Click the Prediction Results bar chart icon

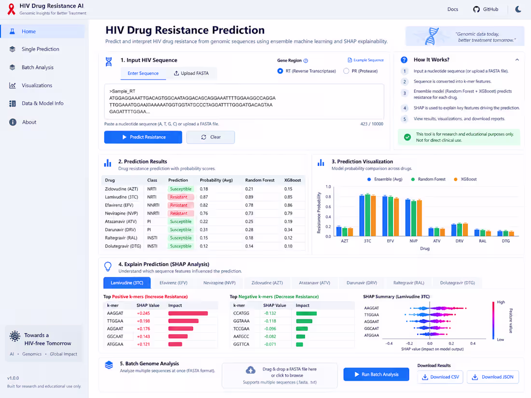[x=108, y=163]
